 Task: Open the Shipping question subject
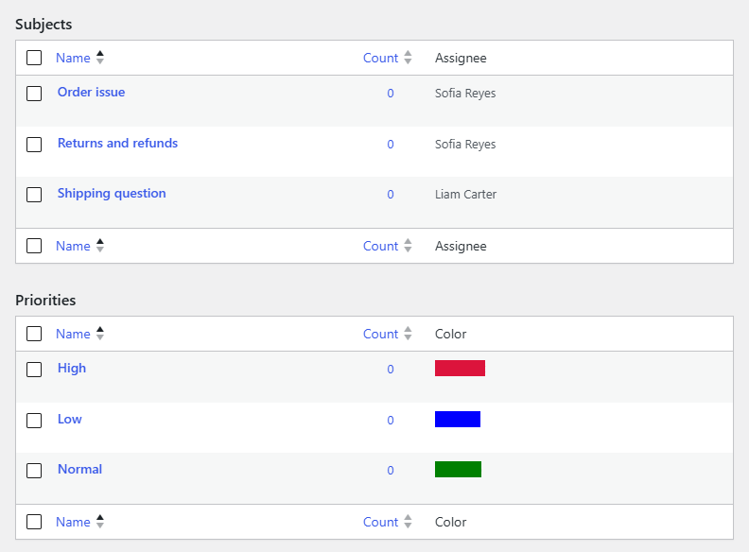click(112, 194)
